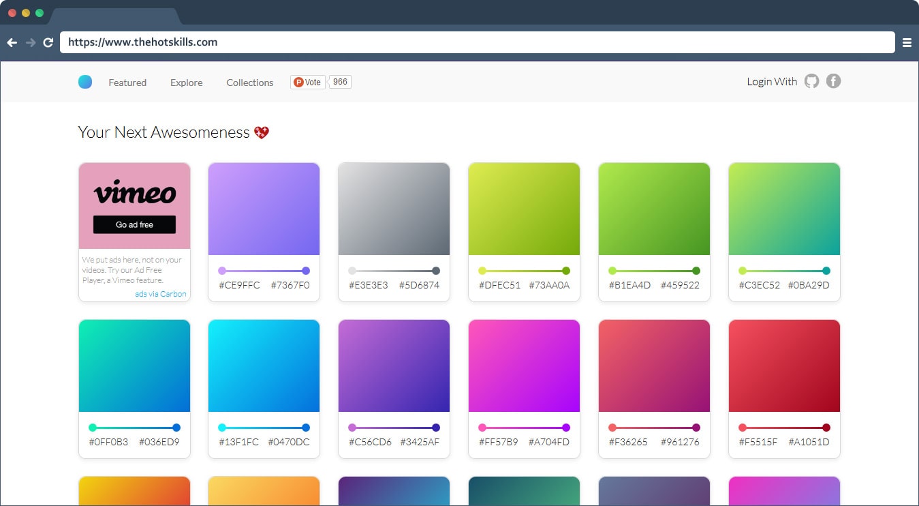This screenshot has height=506, width=919.
Task: Copy hex code #73AA0A
Action: pyautogui.click(x=550, y=285)
